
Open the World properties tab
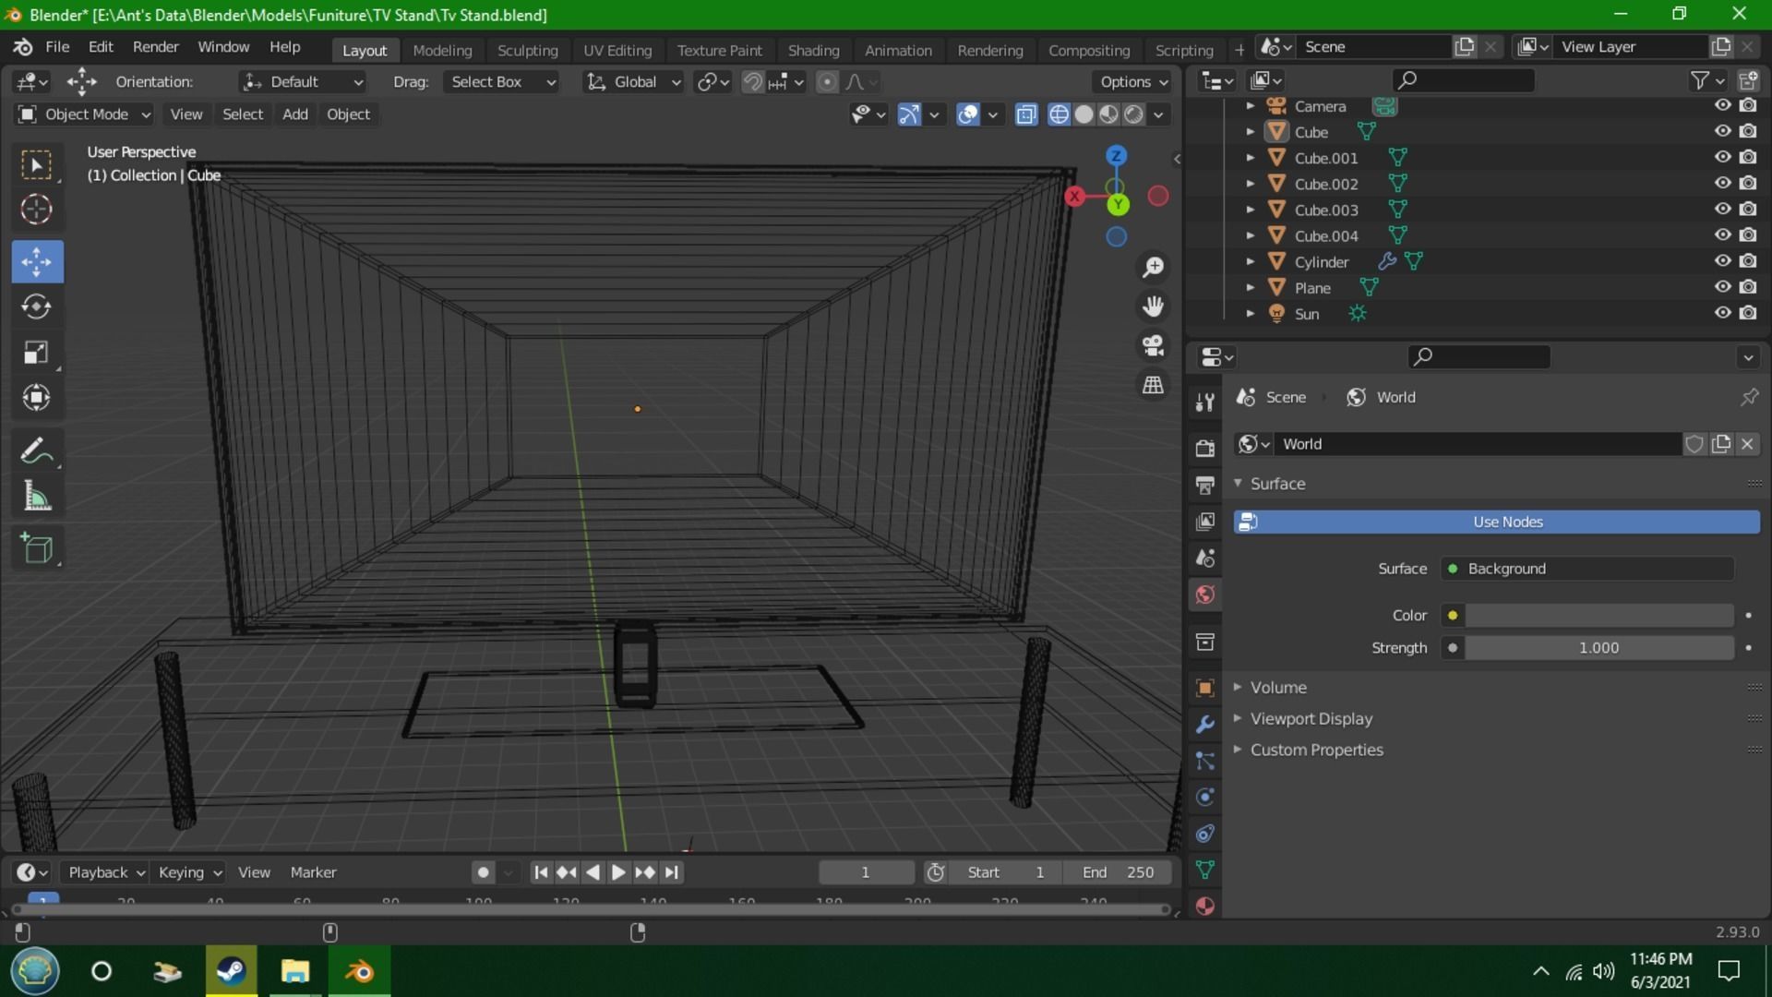point(1204,595)
